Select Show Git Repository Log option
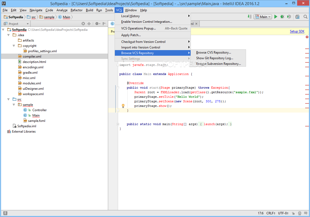Viewport: 310px width, 217px height. (218, 58)
